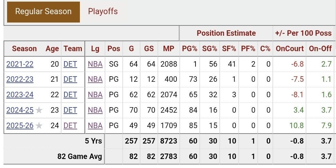Sort by the OnCourt column header
This screenshot has height=168, width=336.
(x=290, y=49)
